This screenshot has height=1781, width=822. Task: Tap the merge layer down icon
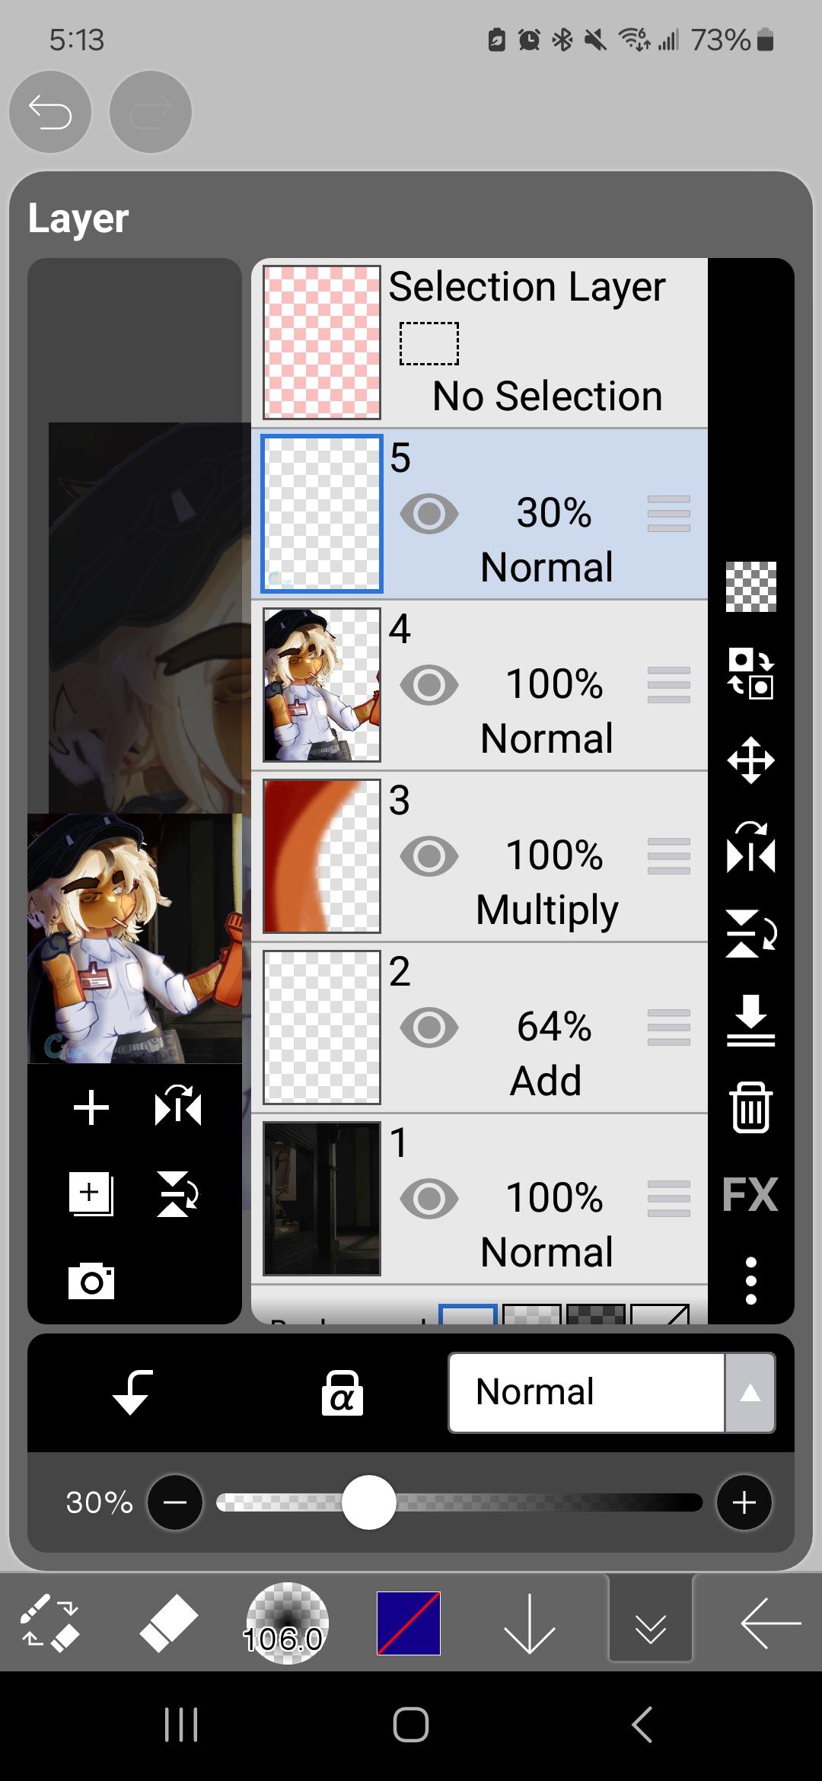750,1020
